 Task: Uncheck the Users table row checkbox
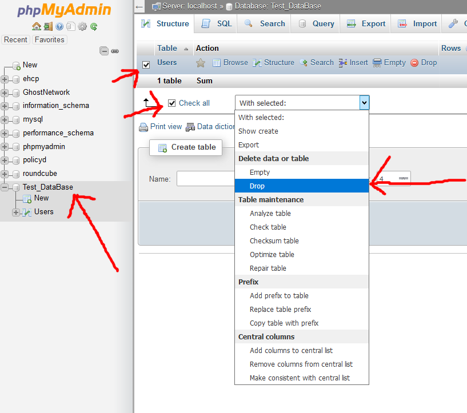146,65
